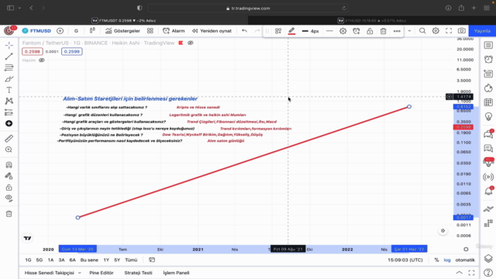Open FTMUSD symbol search
496x279 pixels.
pyautogui.click(x=36, y=31)
